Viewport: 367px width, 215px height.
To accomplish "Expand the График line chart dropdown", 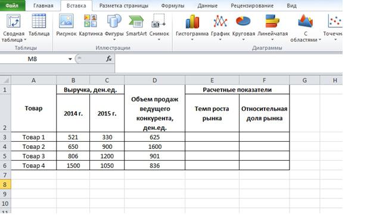I will coord(220,40).
